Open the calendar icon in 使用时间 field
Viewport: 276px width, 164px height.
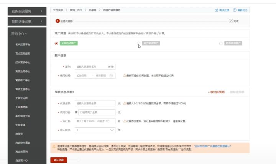point(111,76)
